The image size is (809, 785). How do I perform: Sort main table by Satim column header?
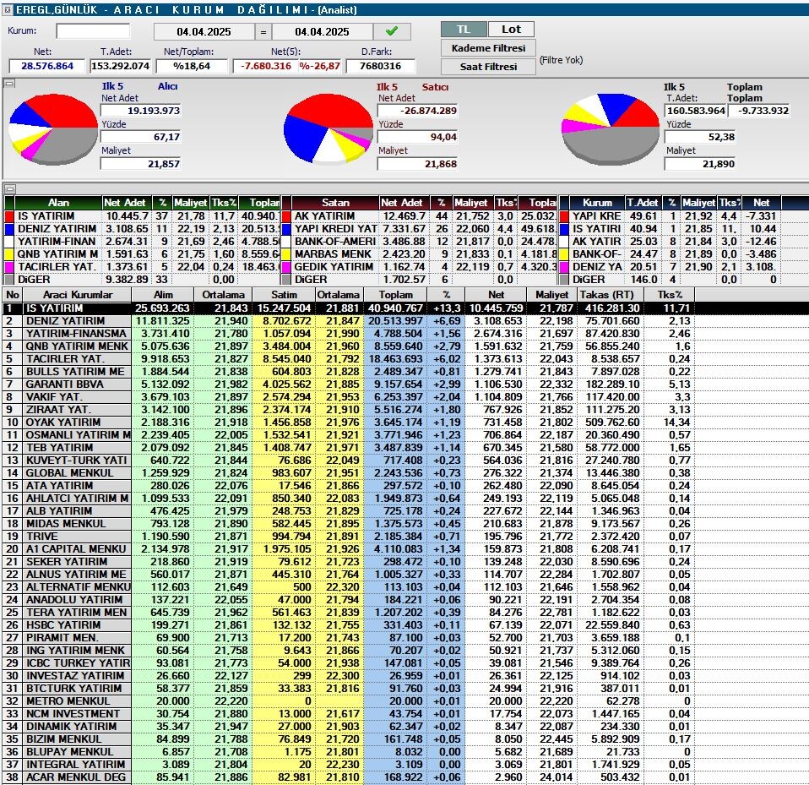click(284, 295)
